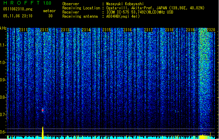This screenshot has height=139, width=219.
Task: Click the yellow signal block near 2320 at bottom
Action: pyautogui.click(x=204, y=137)
